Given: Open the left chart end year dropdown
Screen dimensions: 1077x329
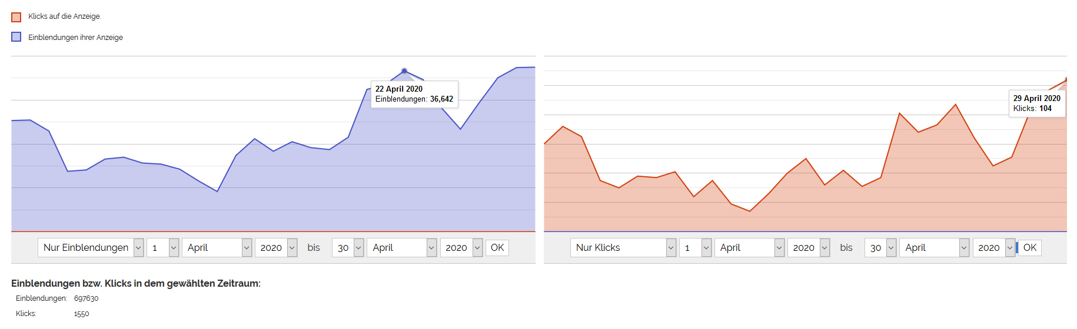Looking at the screenshot, I should [461, 247].
